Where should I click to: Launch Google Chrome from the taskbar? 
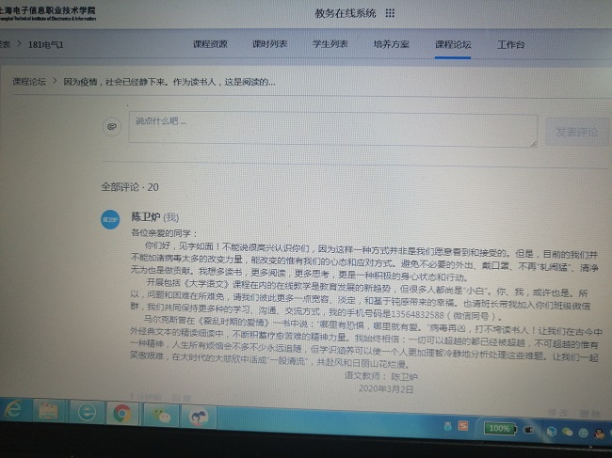coord(121,412)
